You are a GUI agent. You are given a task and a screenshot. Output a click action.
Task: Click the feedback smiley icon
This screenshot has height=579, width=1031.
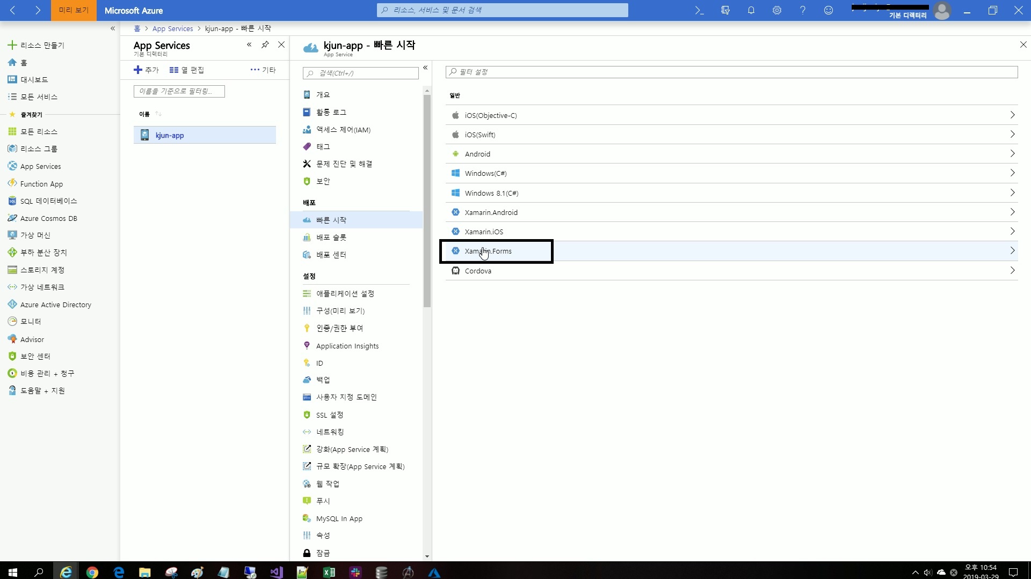829,10
